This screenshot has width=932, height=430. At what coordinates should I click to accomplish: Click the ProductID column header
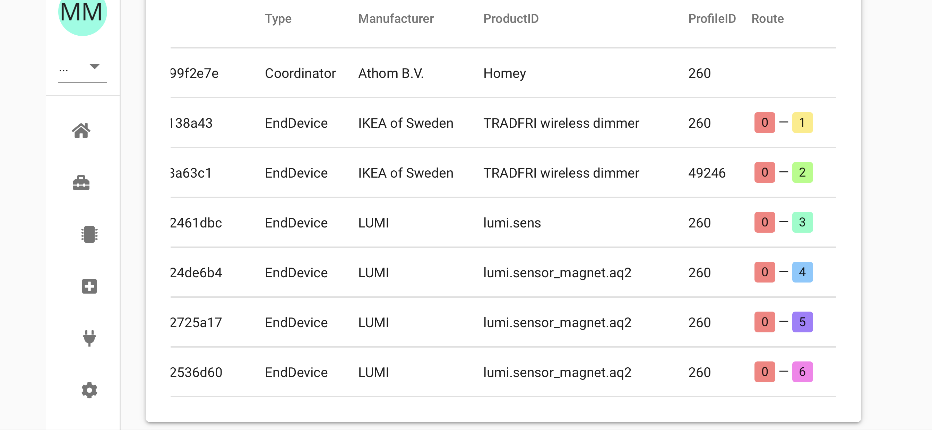[x=510, y=19]
